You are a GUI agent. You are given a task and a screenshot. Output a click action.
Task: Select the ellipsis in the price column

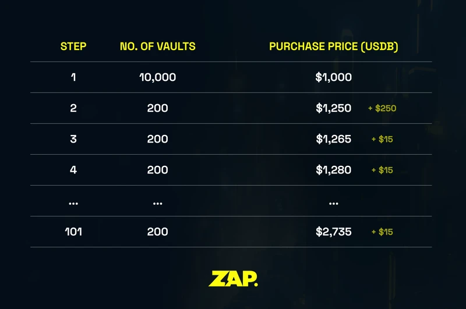tap(334, 203)
